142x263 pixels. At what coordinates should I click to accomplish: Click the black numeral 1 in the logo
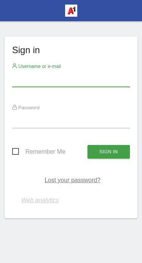point(74,9)
